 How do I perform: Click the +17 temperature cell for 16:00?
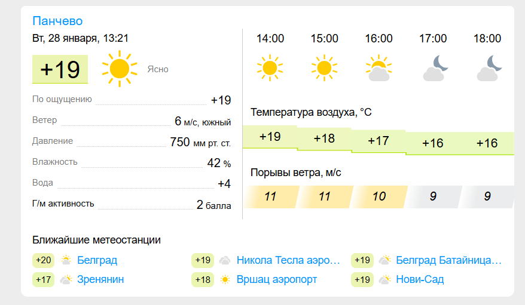click(x=379, y=141)
